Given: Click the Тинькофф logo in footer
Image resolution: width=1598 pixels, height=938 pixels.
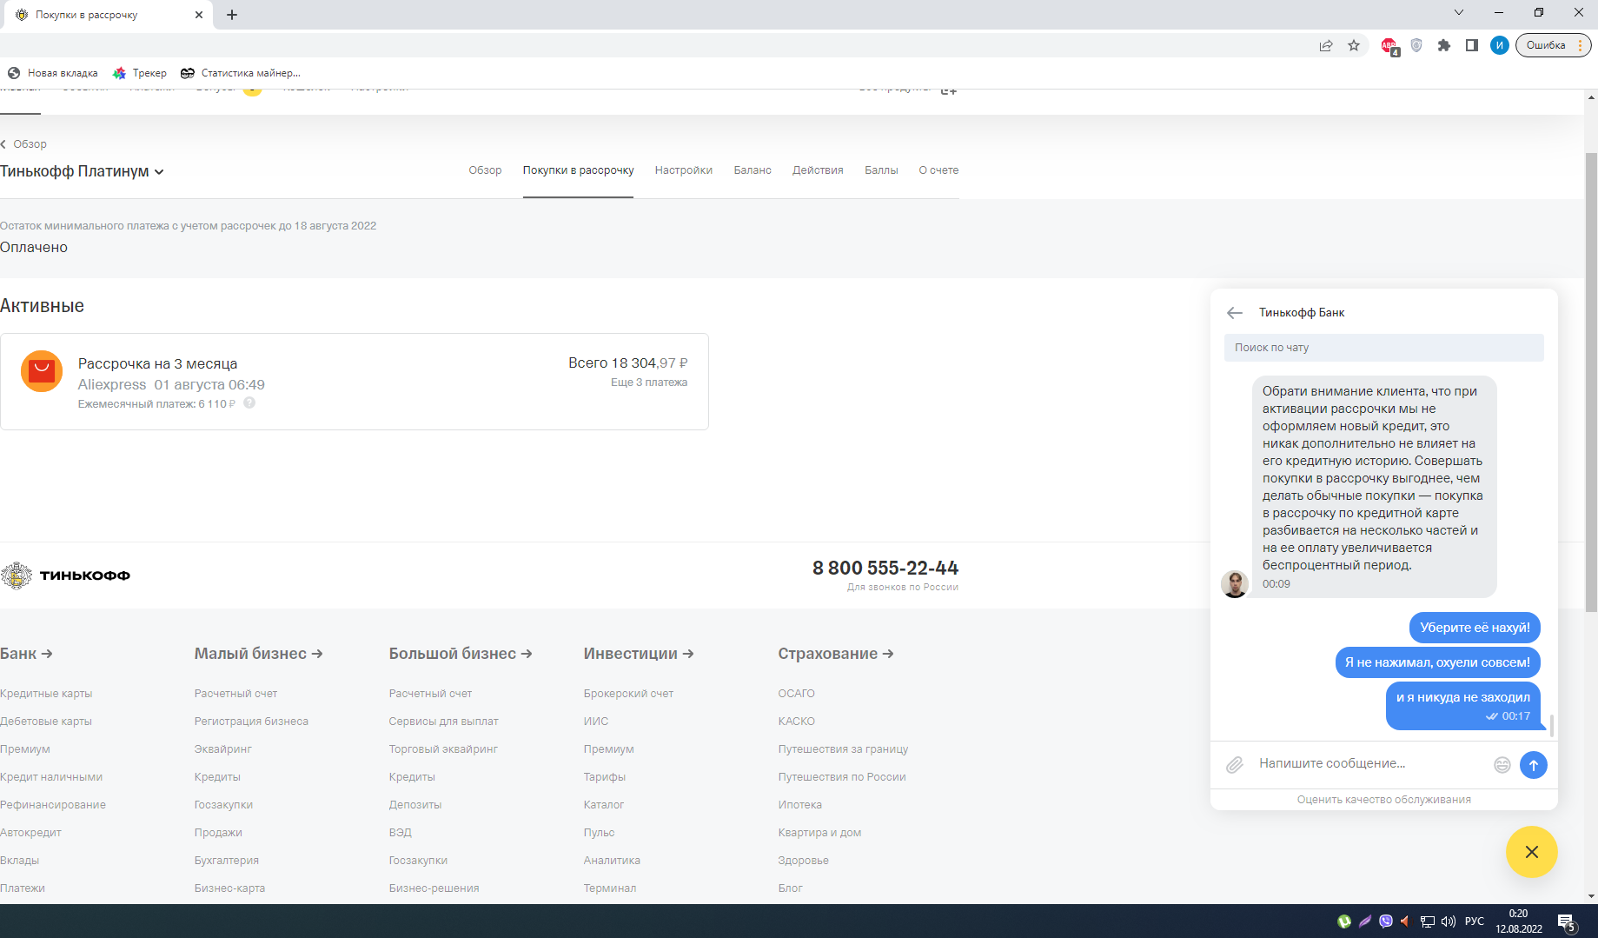Looking at the screenshot, I should coord(65,575).
